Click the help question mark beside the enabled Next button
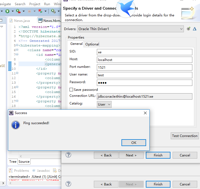 click(x=68, y=155)
